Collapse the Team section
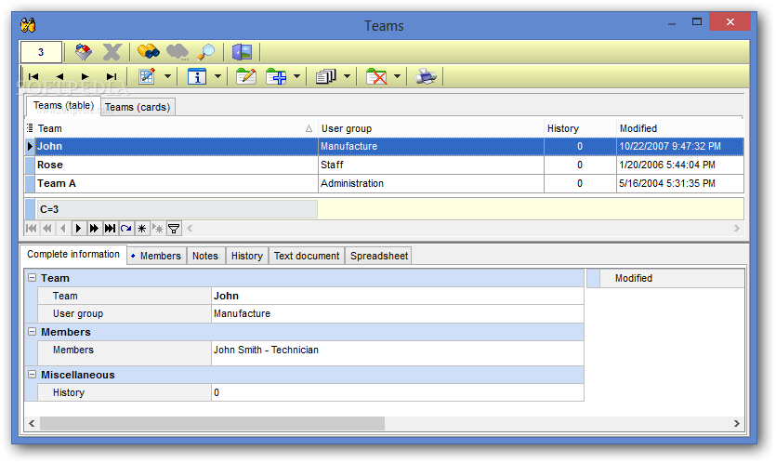 pyautogui.click(x=33, y=278)
